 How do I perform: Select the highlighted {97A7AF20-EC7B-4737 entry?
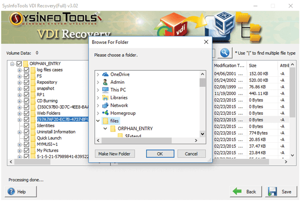(63, 119)
